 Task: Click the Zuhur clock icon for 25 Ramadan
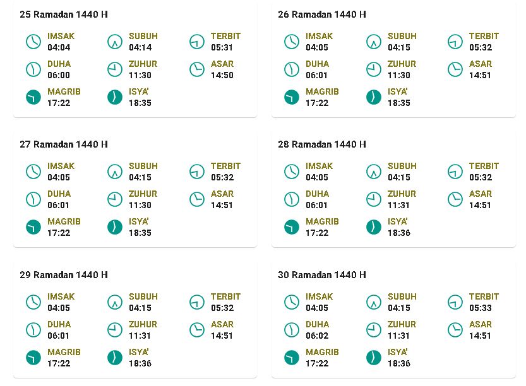(115, 69)
